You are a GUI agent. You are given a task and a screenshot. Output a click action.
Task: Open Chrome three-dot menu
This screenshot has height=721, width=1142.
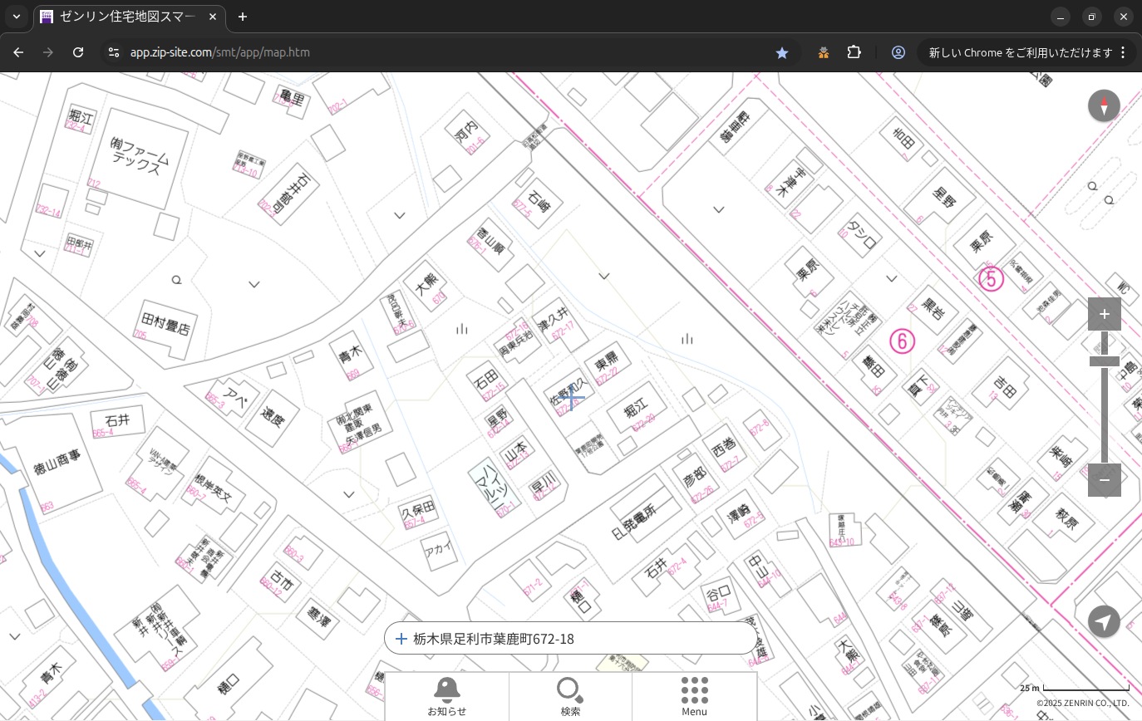click(1123, 52)
